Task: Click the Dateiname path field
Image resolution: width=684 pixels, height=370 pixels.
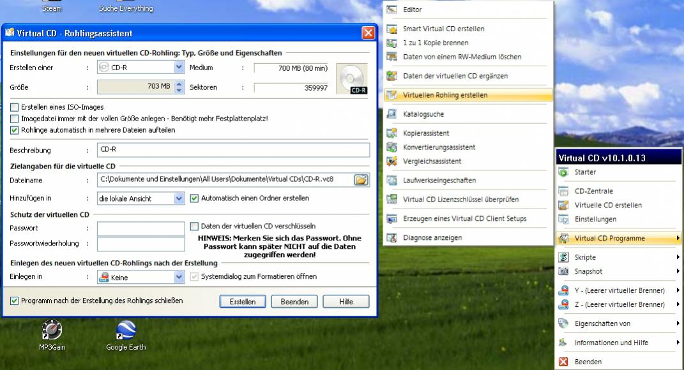Action: click(225, 179)
